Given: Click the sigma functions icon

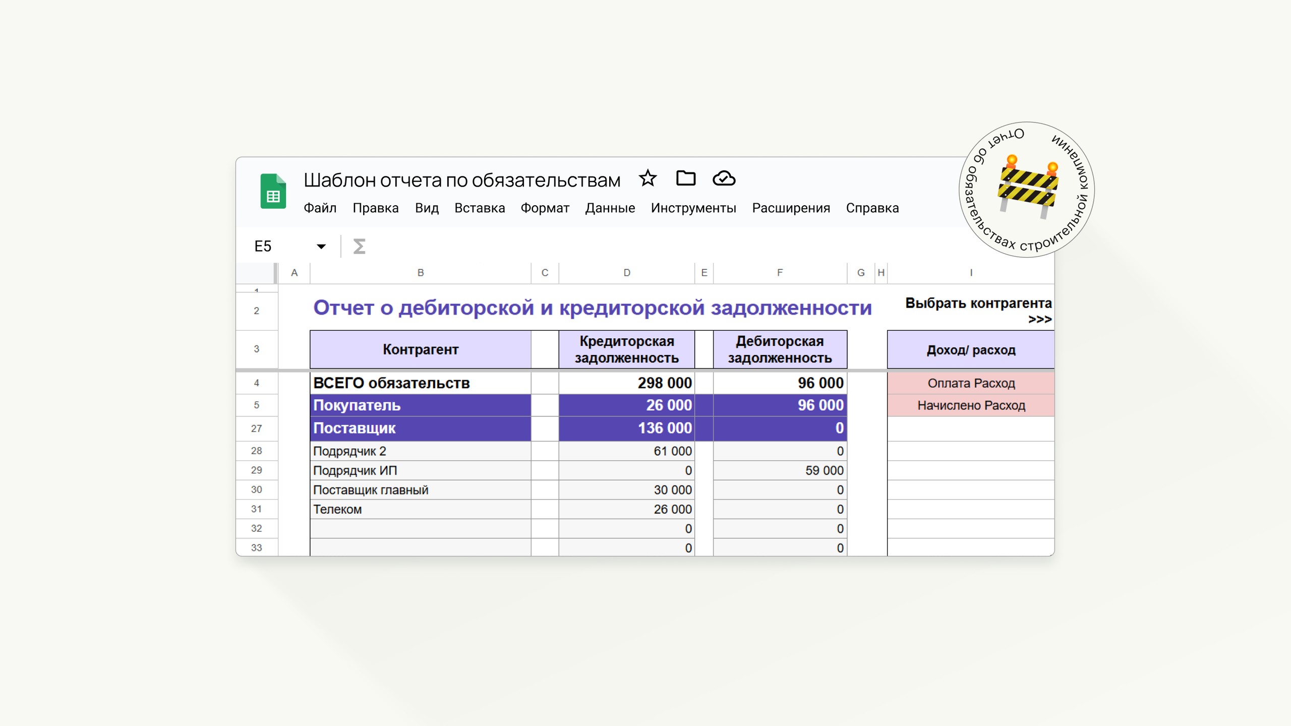Looking at the screenshot, I should 359,246.
